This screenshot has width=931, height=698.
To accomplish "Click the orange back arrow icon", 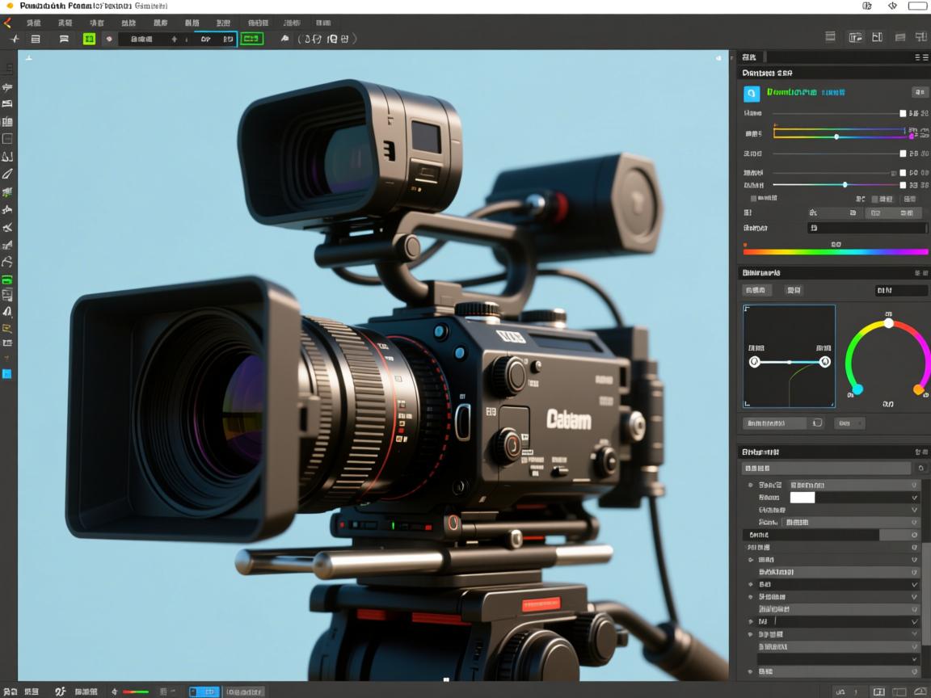I will tap(8, 23).
